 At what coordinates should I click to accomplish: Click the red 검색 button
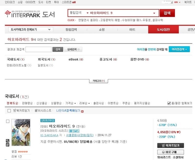tap(167, 13)
